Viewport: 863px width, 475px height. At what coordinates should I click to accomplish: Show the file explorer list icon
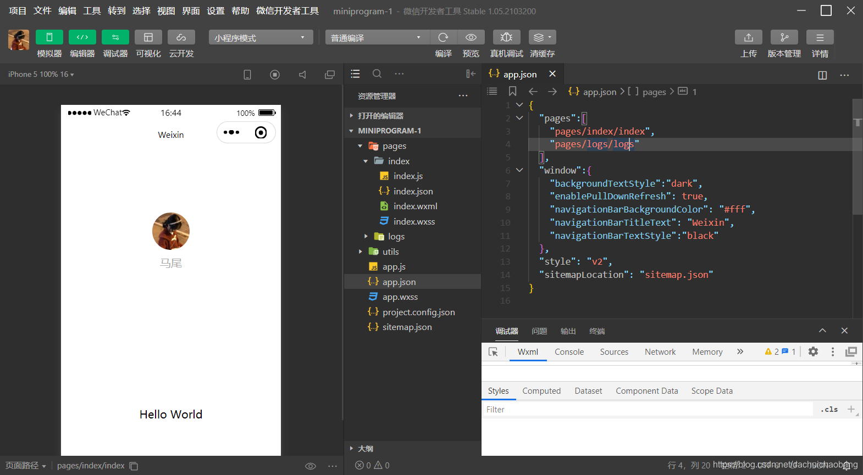click(x=356, y=74)
